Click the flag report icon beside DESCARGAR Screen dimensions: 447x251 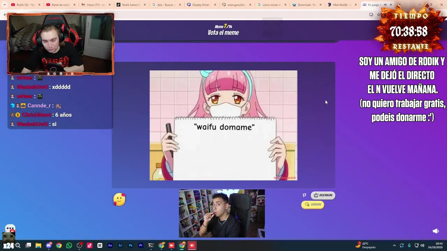click(305, 195)
